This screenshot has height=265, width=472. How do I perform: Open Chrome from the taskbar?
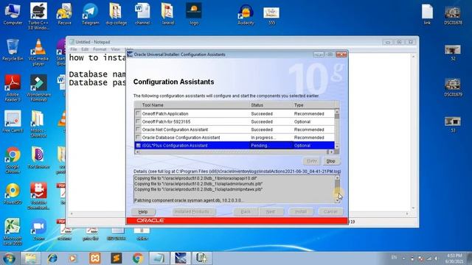point(138,258)
